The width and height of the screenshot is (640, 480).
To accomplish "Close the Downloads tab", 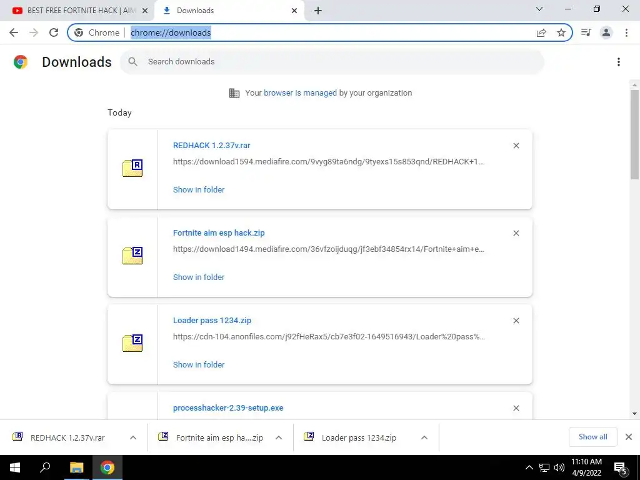I will tap(294, 11).
